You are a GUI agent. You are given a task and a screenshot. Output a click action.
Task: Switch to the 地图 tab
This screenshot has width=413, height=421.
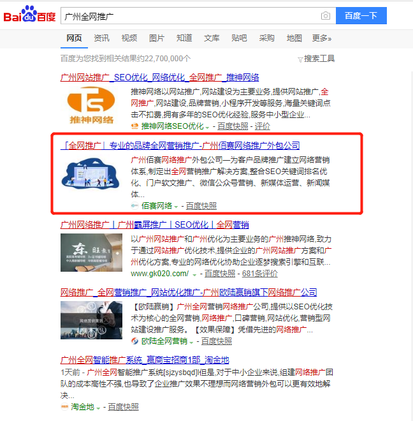294,38
